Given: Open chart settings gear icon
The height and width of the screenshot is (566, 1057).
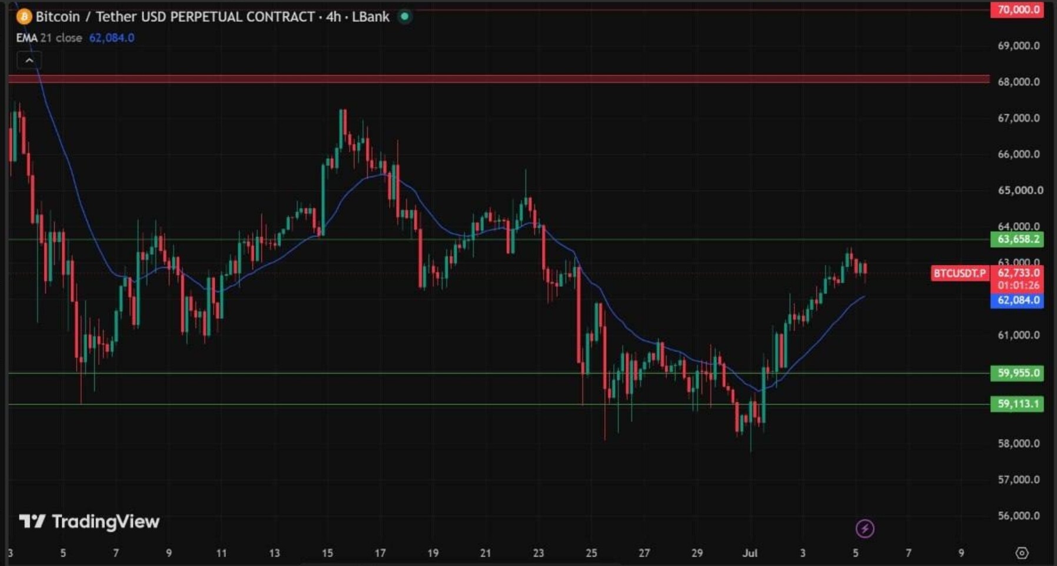Looking at the screenshot, I should point(1022,553).
